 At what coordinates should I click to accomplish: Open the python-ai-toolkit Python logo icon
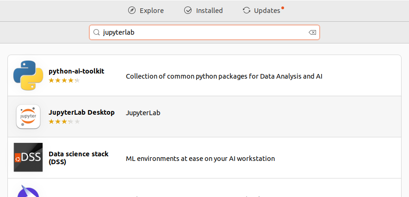(28, 75)
